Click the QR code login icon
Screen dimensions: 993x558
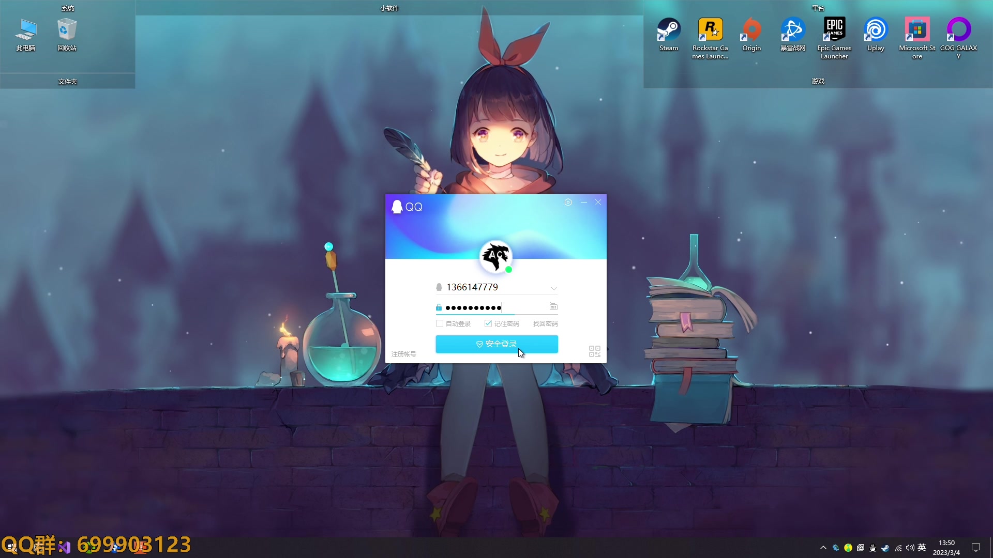(x=594, y=351)
